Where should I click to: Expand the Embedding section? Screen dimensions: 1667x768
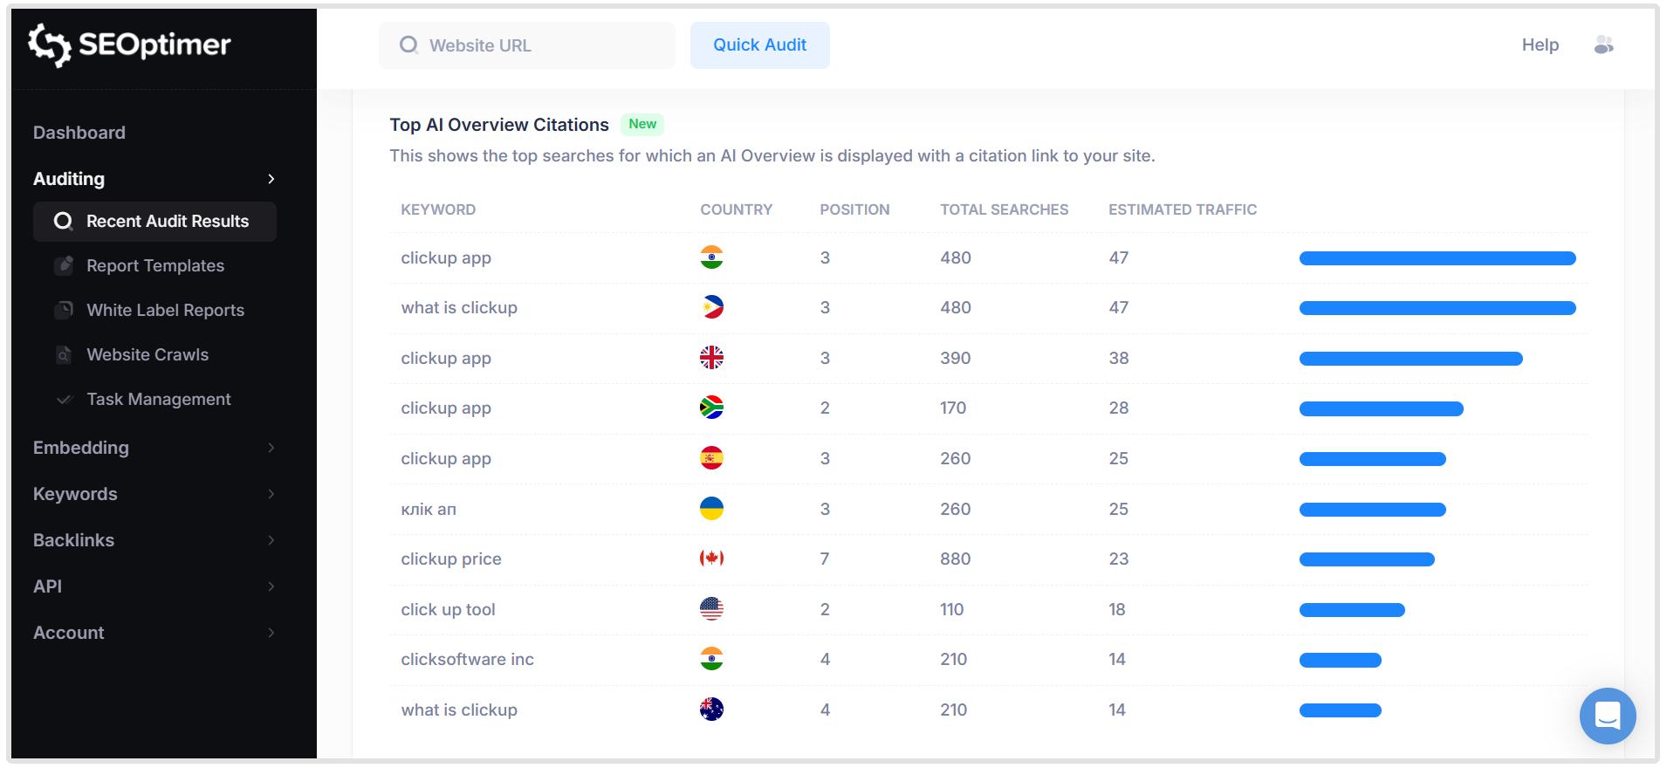pyautogui.click(x=271, y=448)
